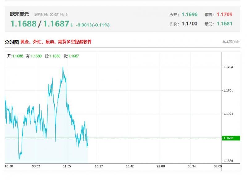Viewport: 247px width, 180px height.
Task: Click the 01:34 time axis label
Action: tap(191, 166)
